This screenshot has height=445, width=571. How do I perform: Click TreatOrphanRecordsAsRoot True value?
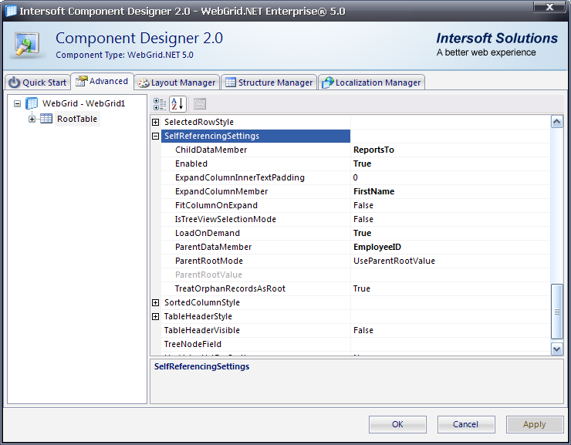(450, 288)
